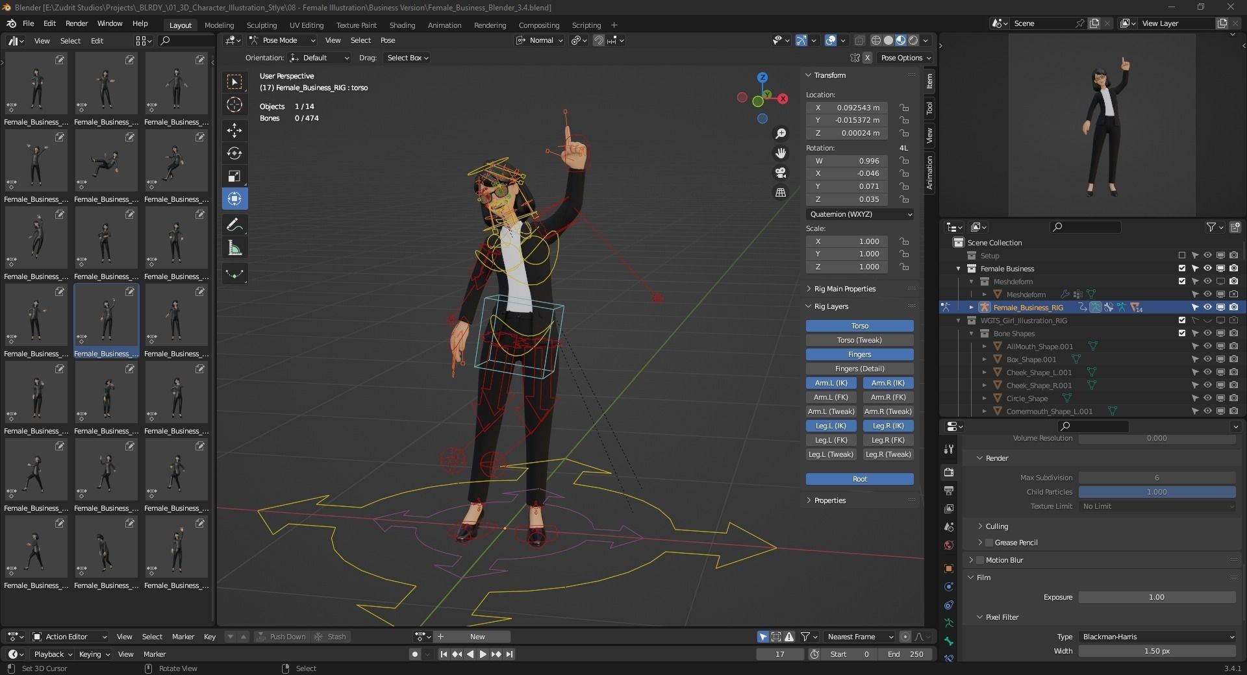Open Render properties tab icon
This screenshot has width=1247, height=675.
tap(949, 472)
